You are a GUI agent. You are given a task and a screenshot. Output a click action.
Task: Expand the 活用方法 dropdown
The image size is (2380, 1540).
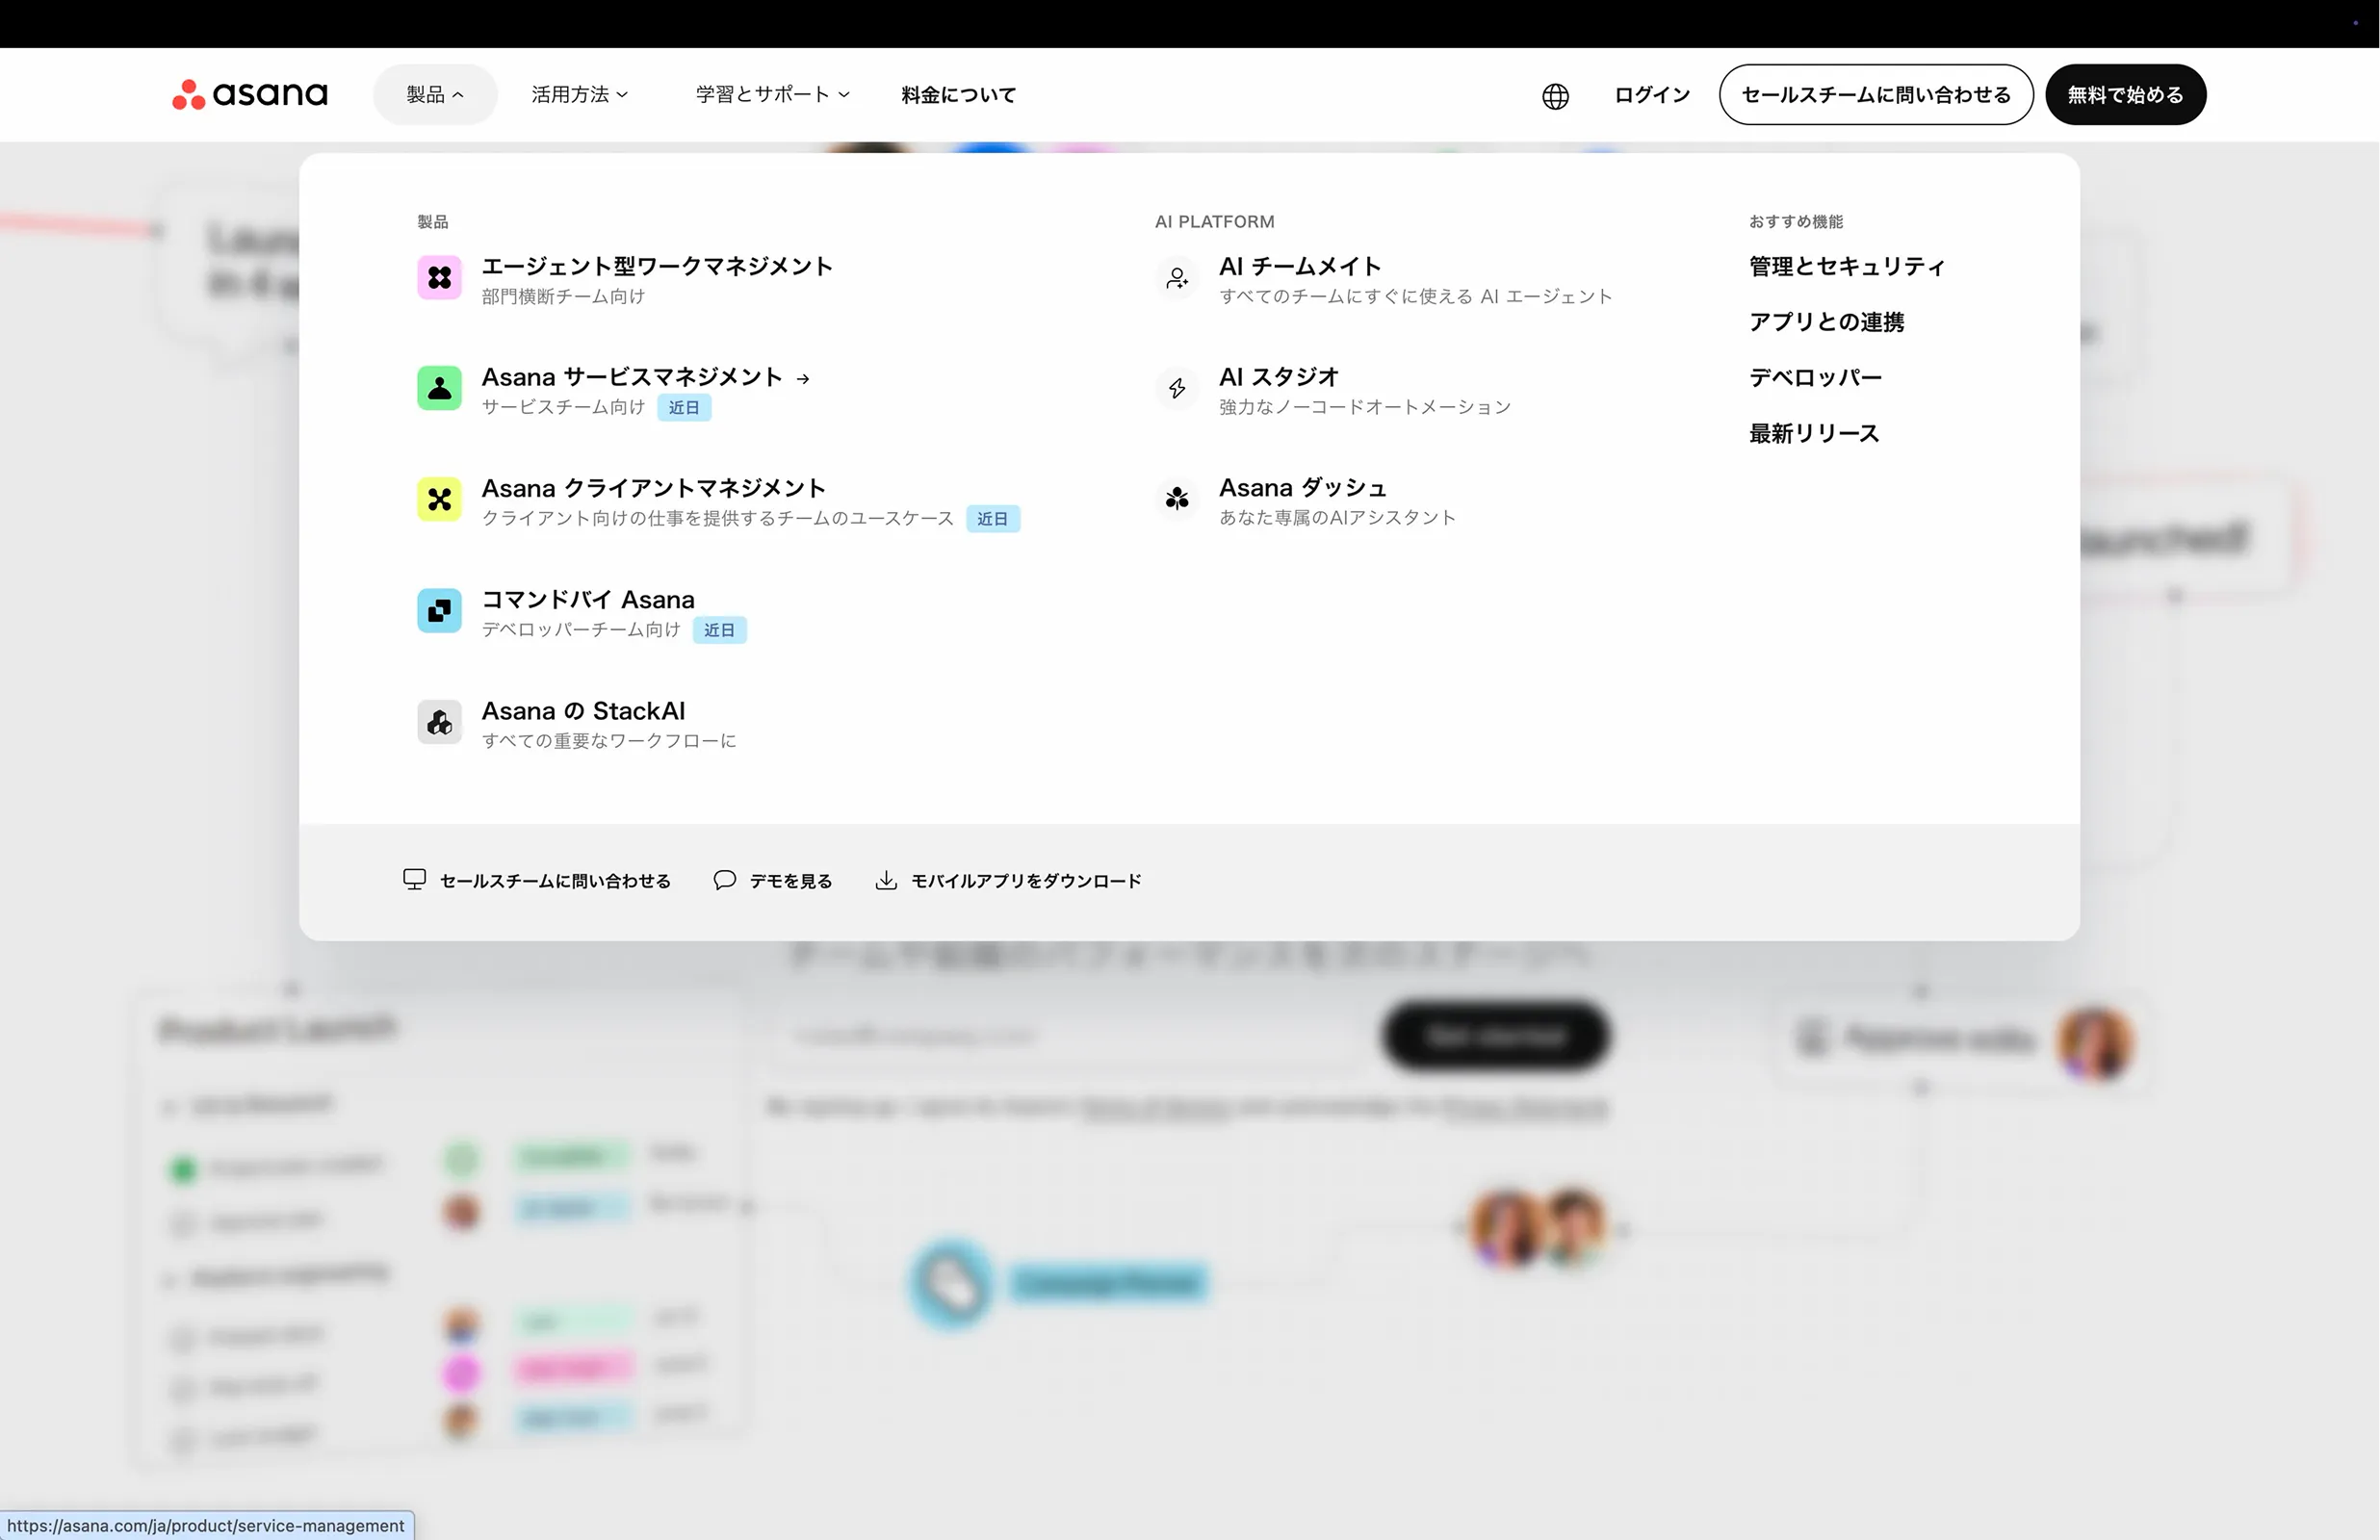(580, 95)
